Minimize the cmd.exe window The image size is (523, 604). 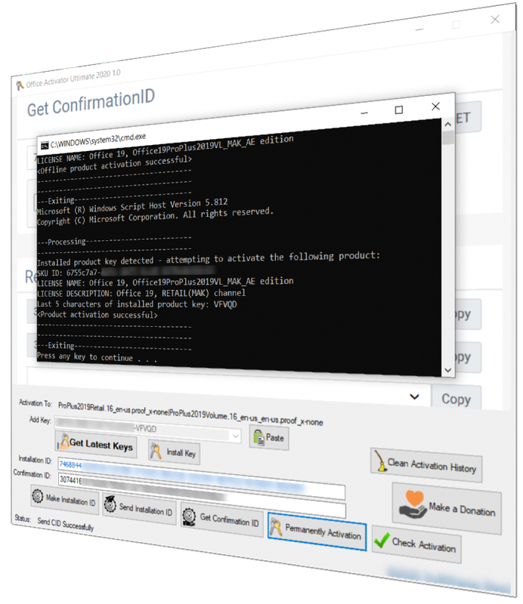pos(364,112)
